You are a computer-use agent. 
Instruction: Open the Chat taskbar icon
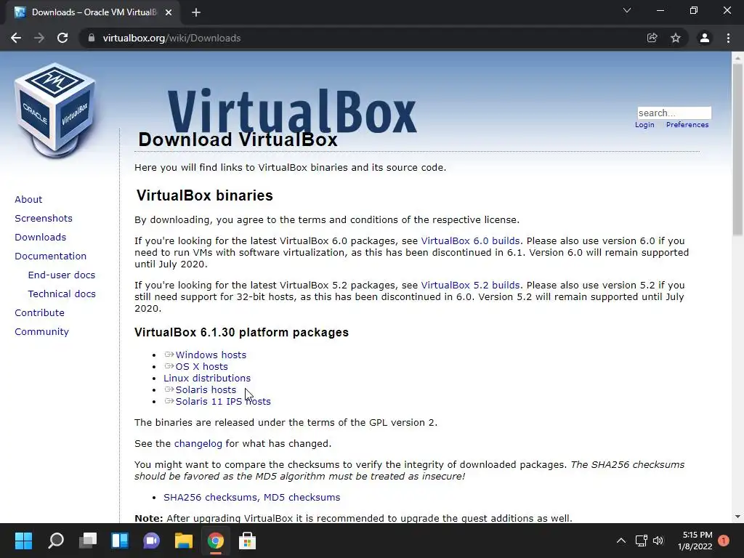click(151, 541)
